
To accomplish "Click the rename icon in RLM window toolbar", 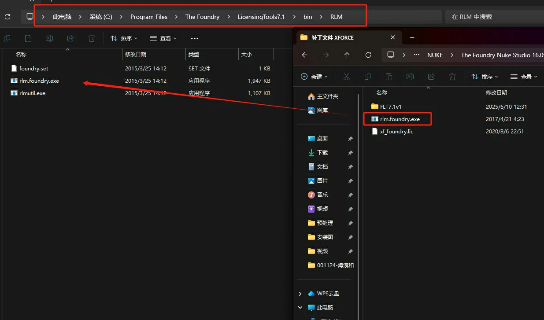I will 49,38.
